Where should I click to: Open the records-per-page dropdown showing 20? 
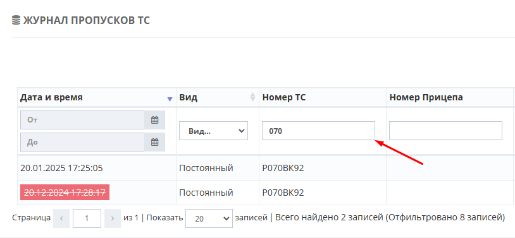pos(209,218)
